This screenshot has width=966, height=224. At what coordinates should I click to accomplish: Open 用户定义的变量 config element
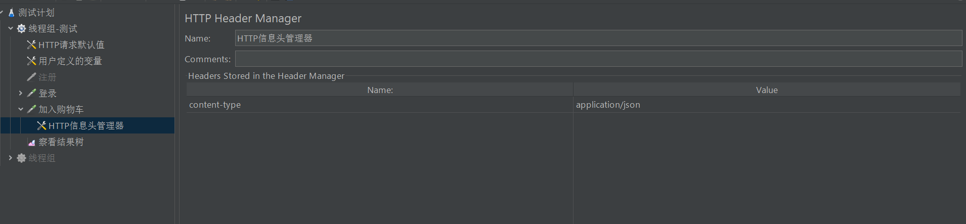(70, 61)
